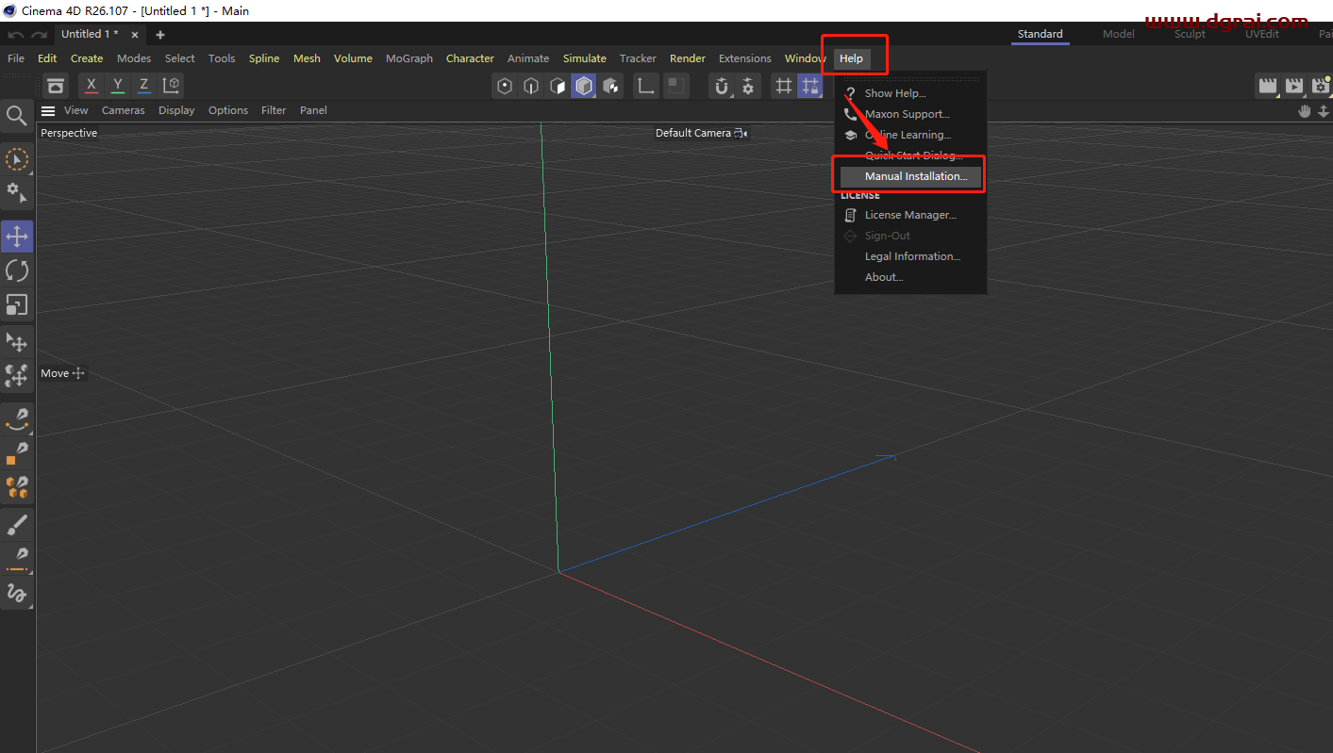Image resolution: width=1333 pixels, height=753 pixels.
Task: Toggle the X axis lock
Action: point(91,85)
